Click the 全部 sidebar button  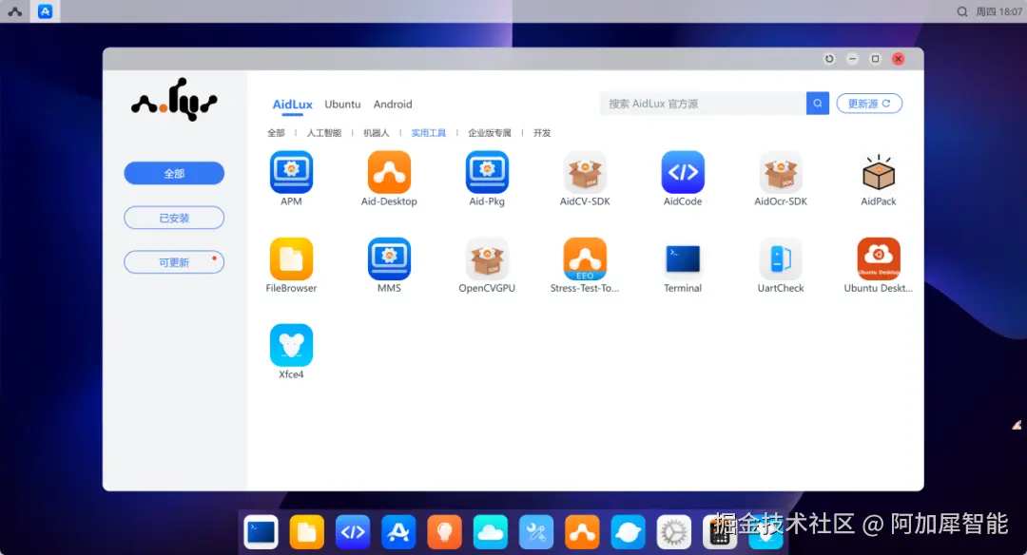pos(174,173)
